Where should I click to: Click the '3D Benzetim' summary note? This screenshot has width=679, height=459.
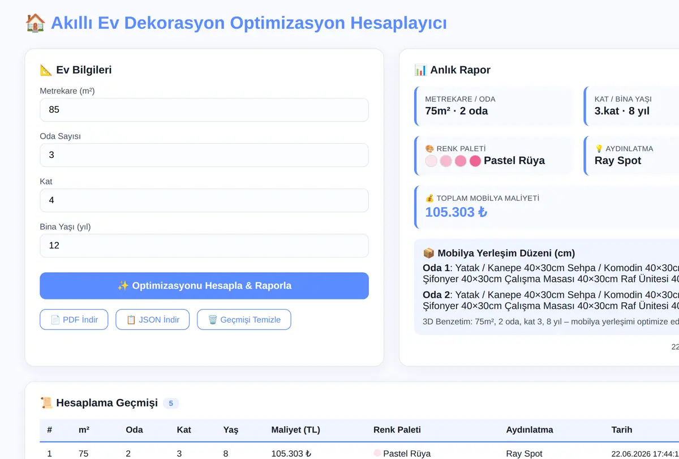(551, 321)
